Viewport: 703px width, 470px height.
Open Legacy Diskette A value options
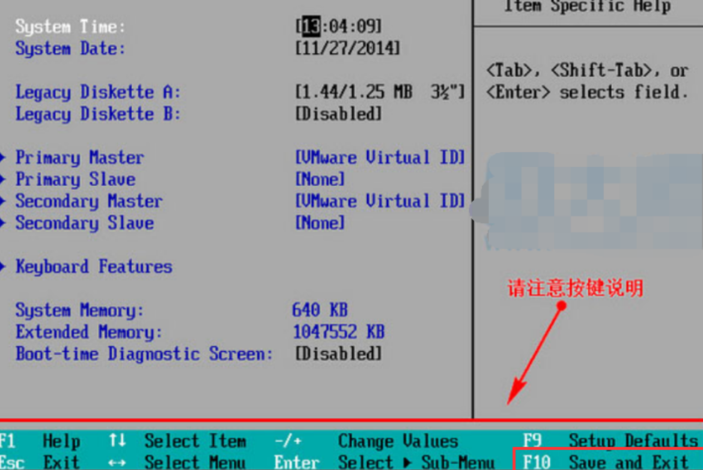[380, 92]
